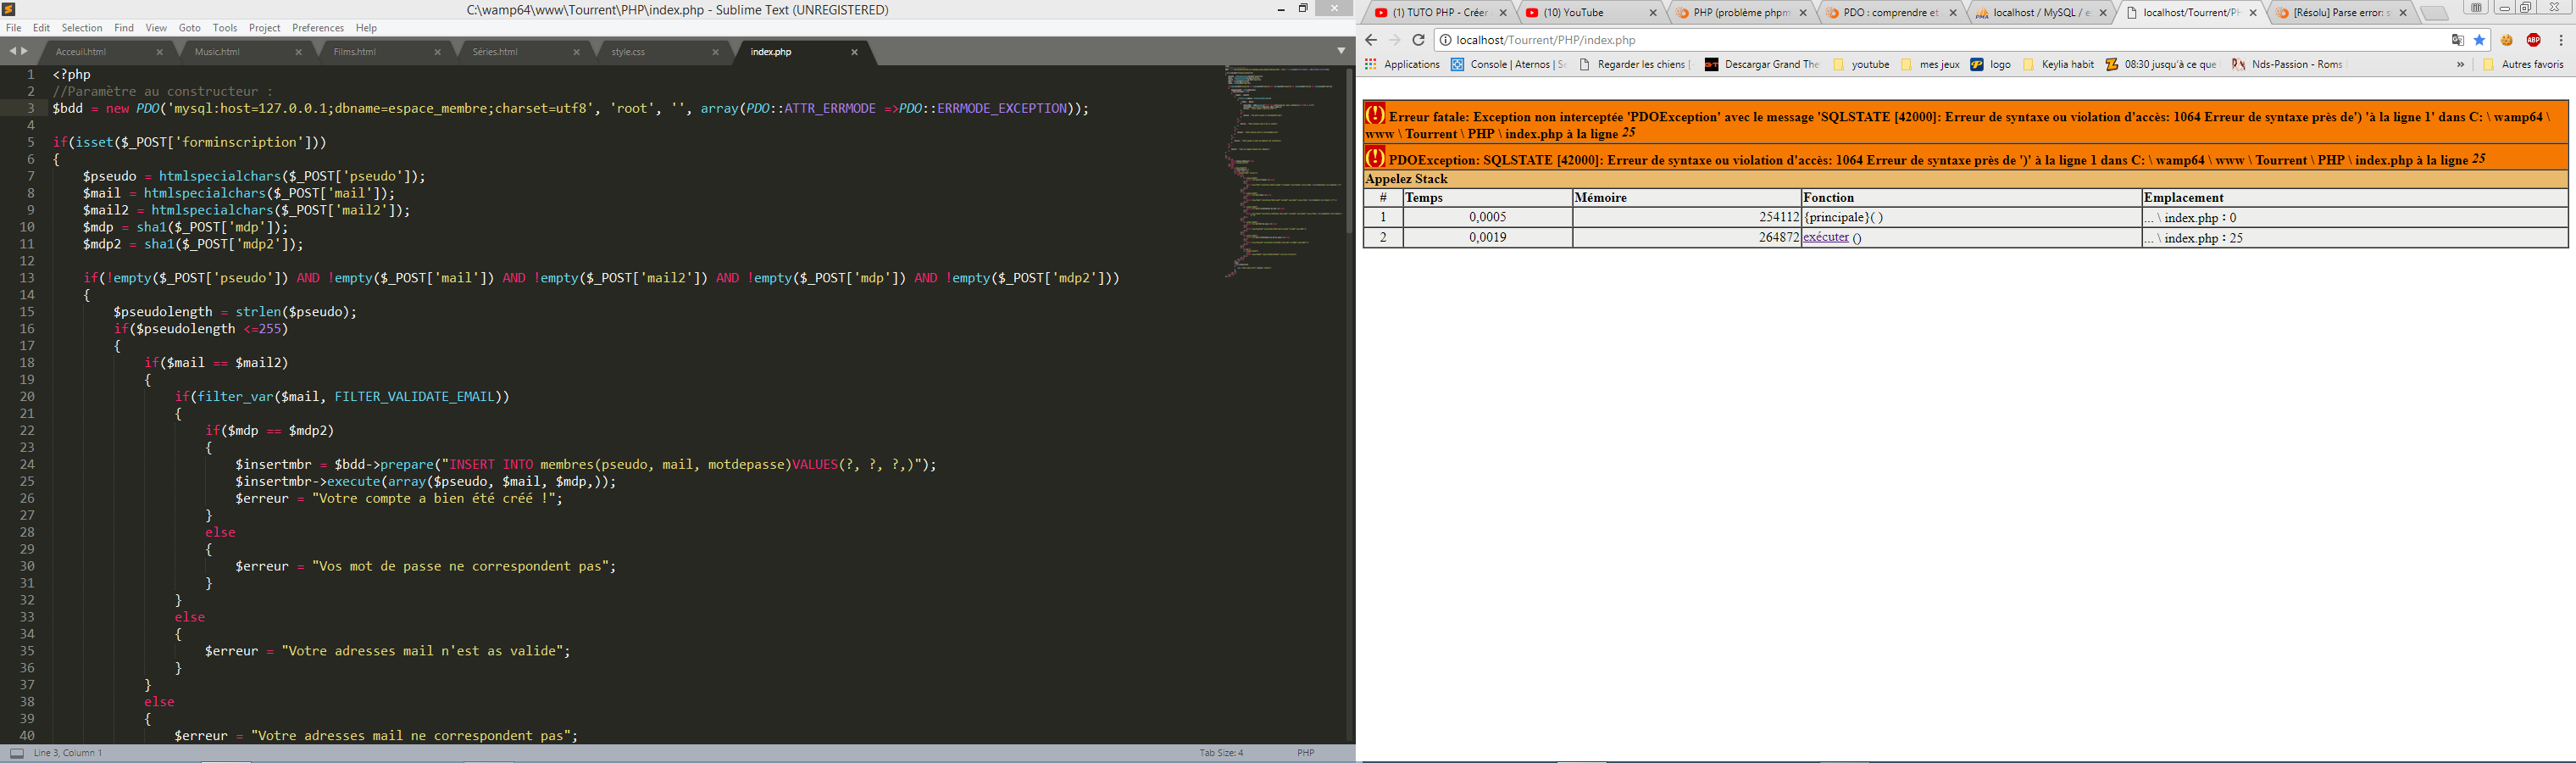Open the PHP syntax selector in status bar
Viewport: 2576px width, 763px height.
click(x=1305, y=753)
